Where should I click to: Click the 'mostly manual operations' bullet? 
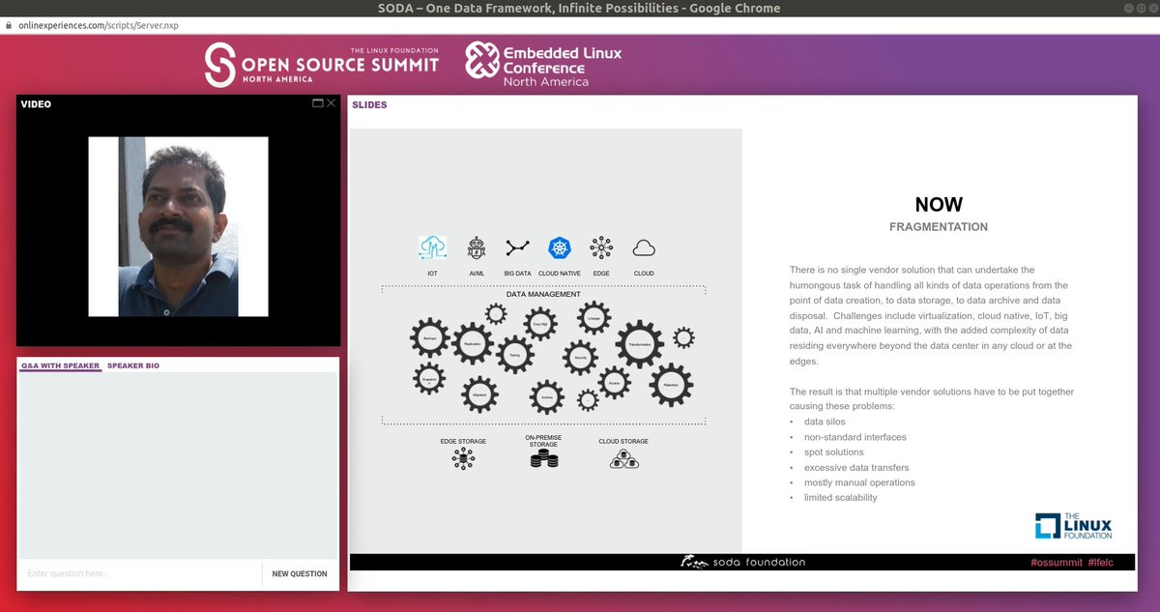[859, 482]
